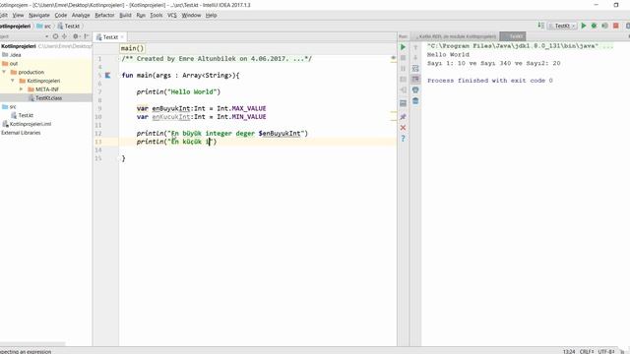This screenshot has width=630, height=354.
Task: Open the Refactor menu
Action: click(x=104, y=16)
